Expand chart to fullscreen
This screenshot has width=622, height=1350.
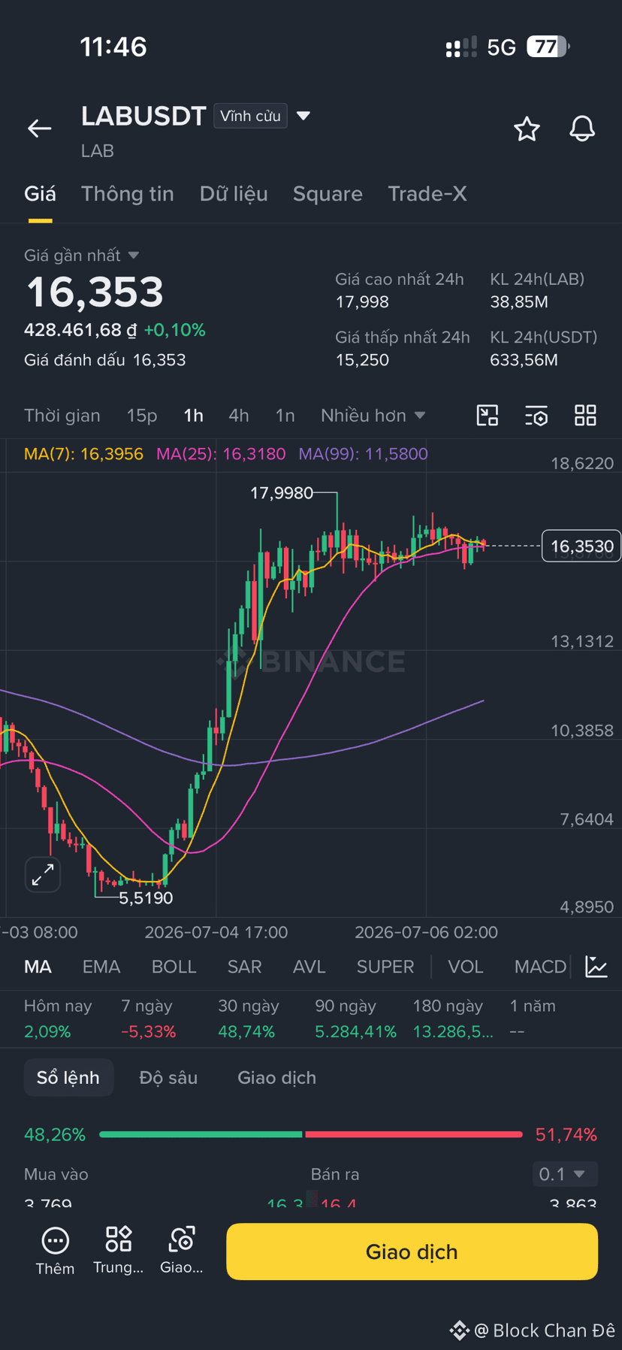(43, 874)
